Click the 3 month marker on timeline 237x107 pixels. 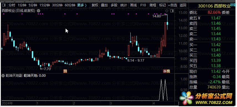point(111,103)
